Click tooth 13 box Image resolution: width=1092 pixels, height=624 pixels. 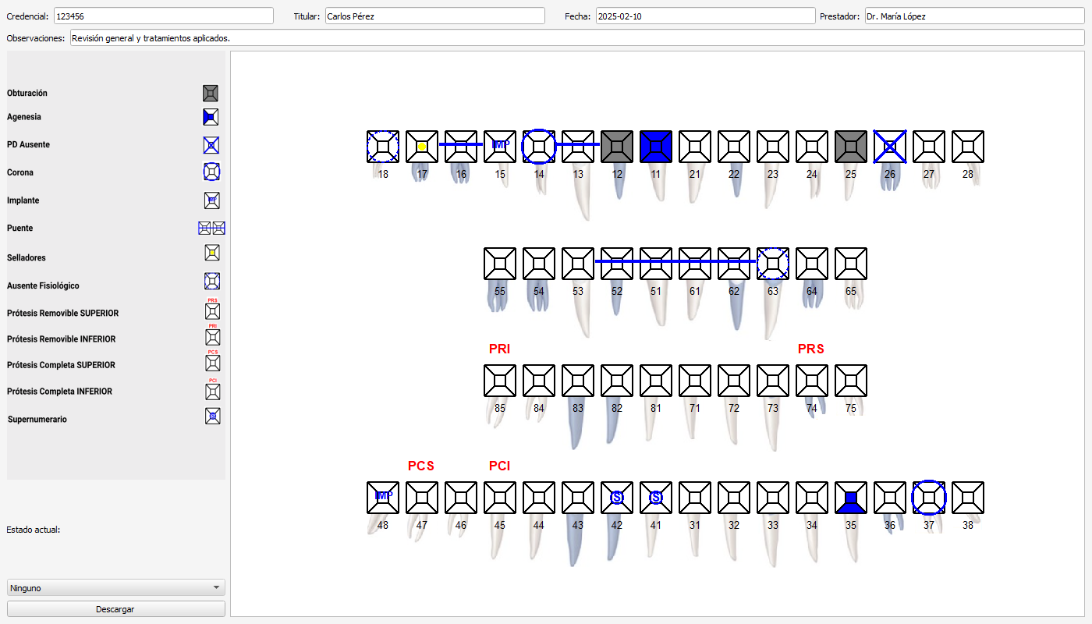(578, 147)
